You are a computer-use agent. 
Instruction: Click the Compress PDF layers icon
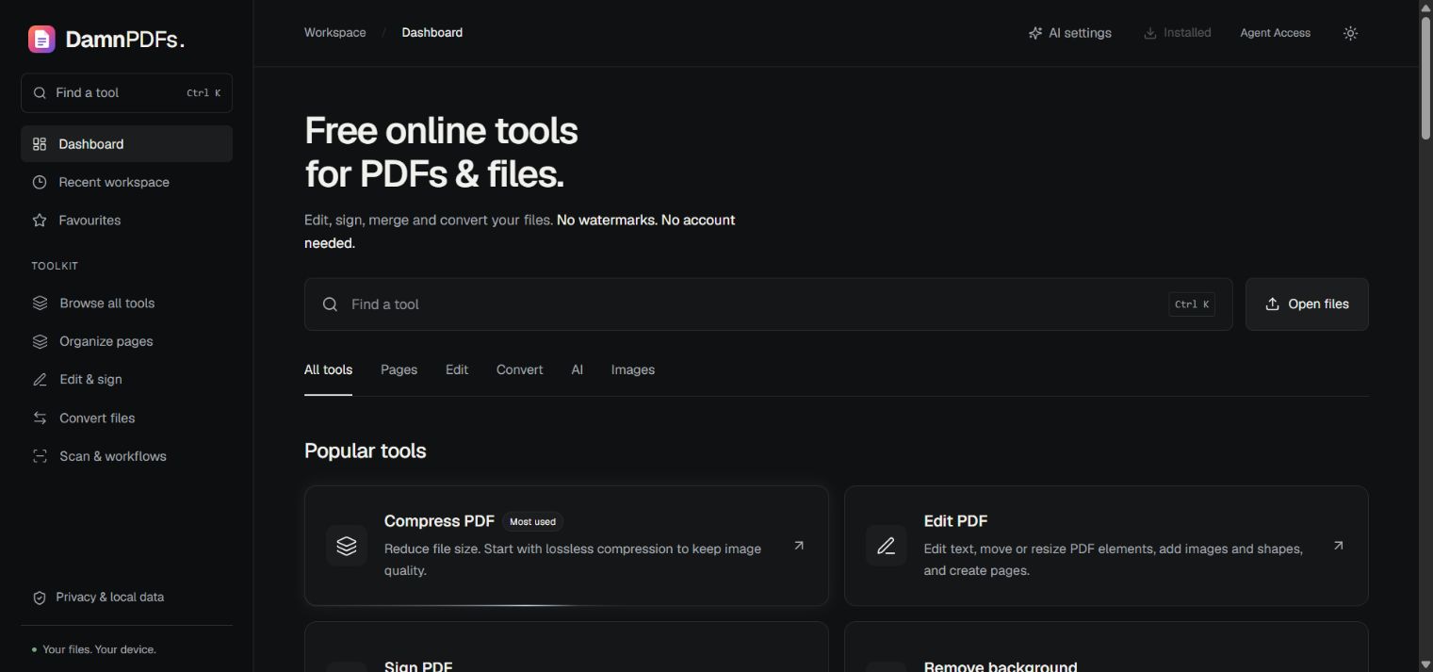pyautogui.click(x=347, y=546)
